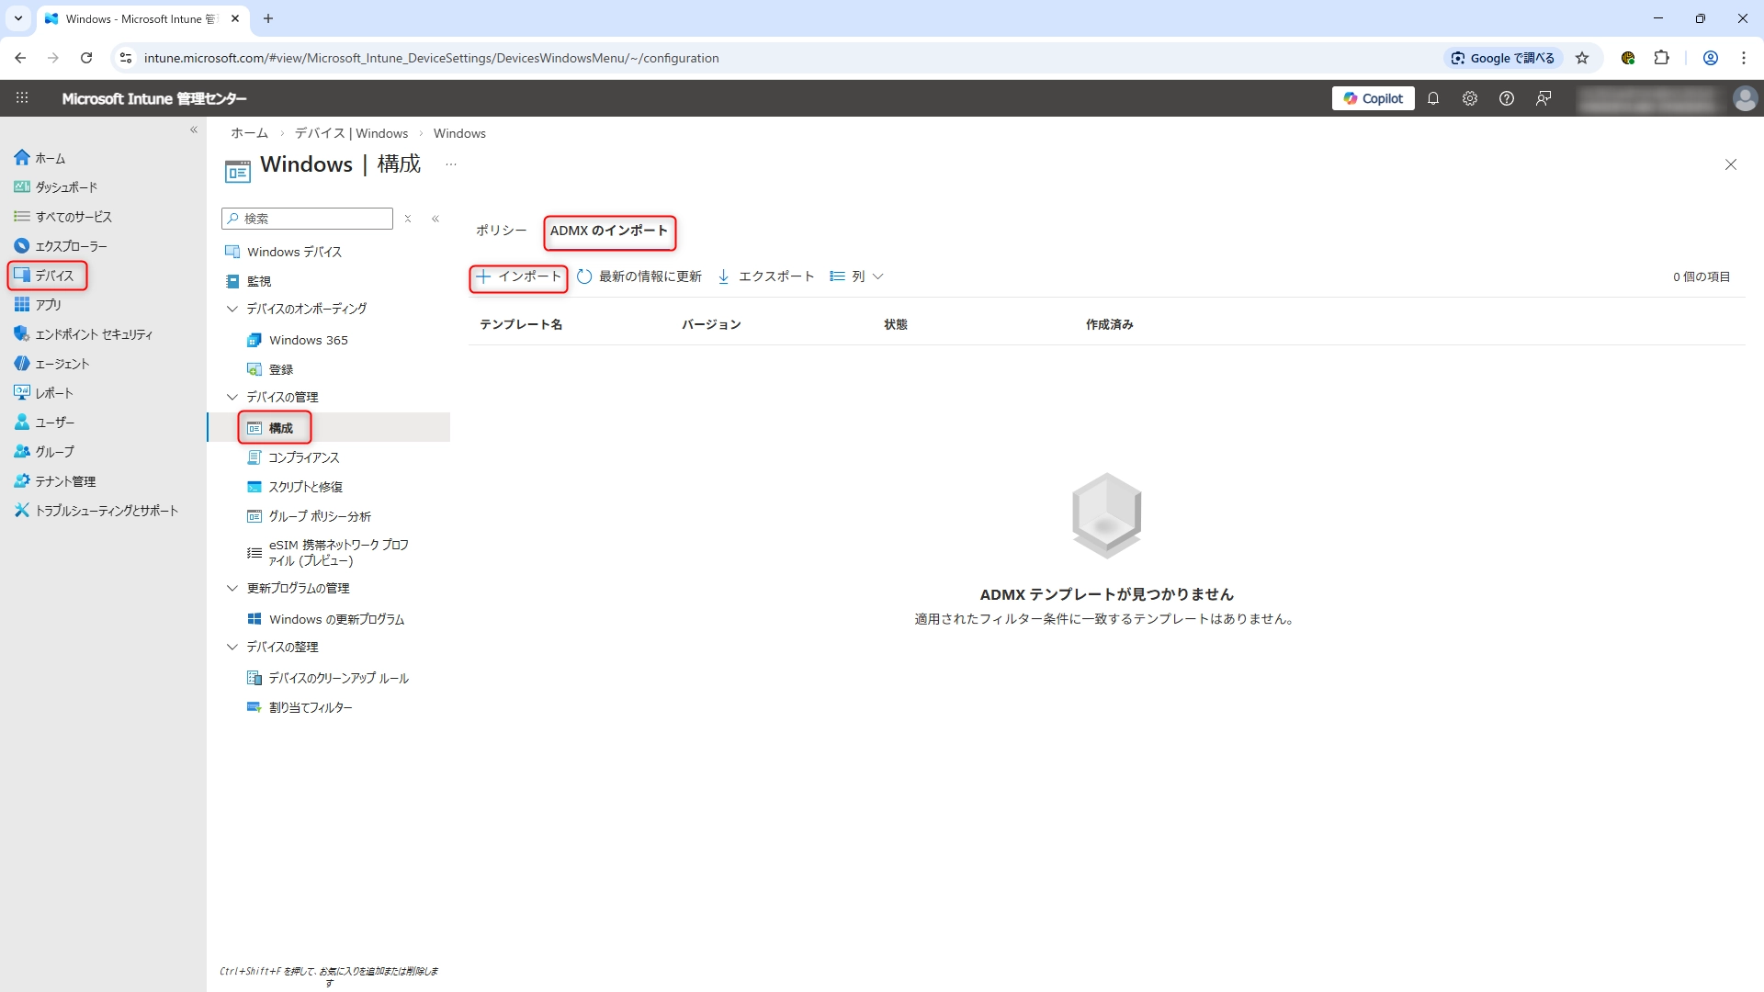The height and width of the screenshot is (992, 1764).
Task: Open the app launcher waffle icon
Action: [x=22, y=98]
